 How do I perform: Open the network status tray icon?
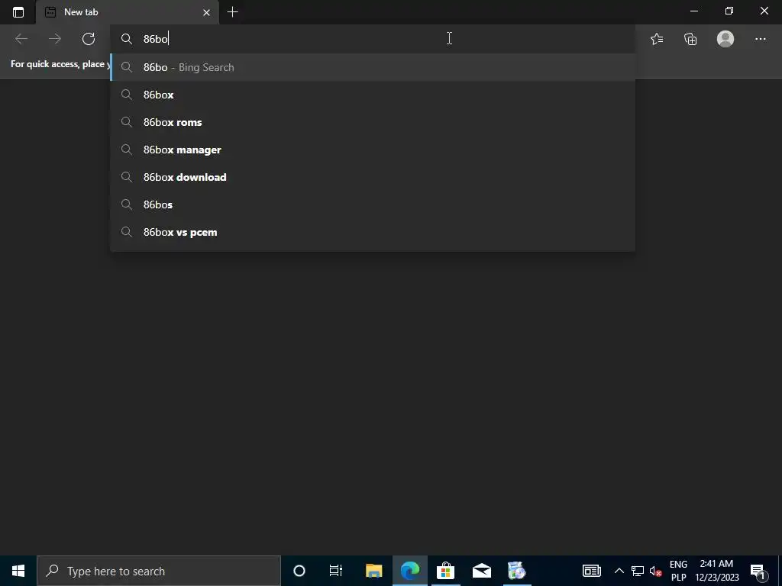coord(638,571)
